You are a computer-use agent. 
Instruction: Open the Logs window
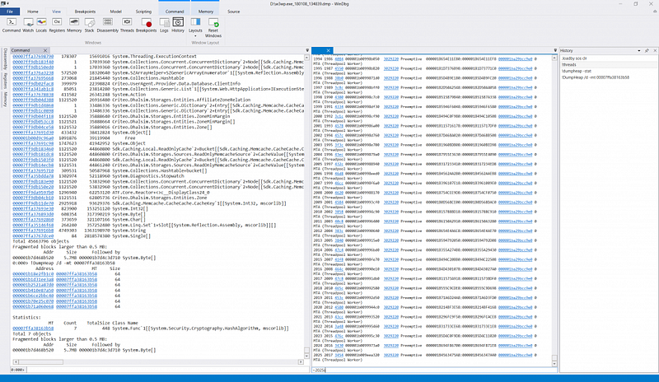point(164,25)
